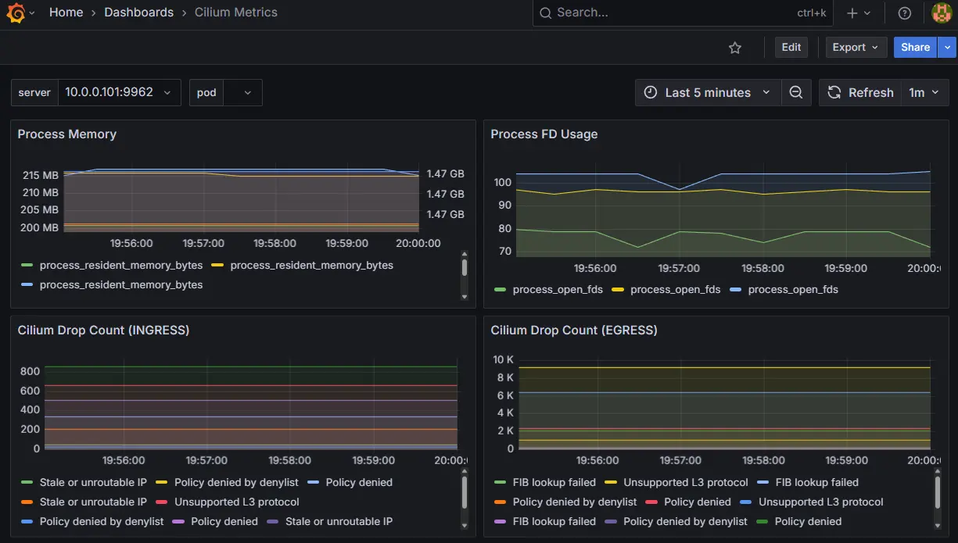The width and height of the screenshot is (958, 543).
Task: Toggle green process_open_fds legend series
Action: pos(558,290)
